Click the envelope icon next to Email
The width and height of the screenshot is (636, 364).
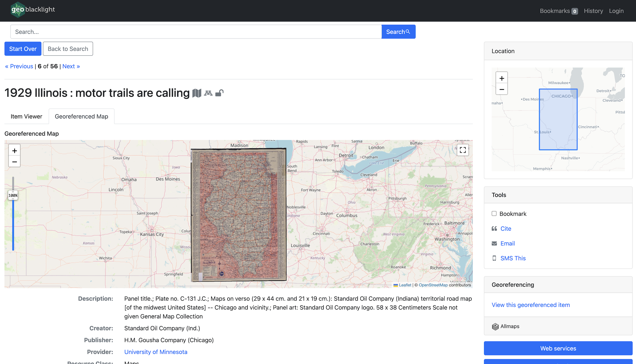[494, 243]
